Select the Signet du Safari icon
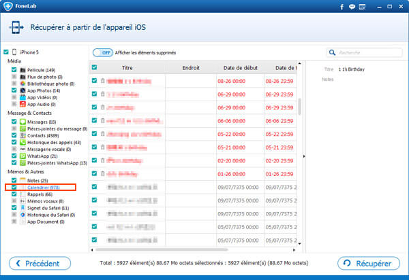409x280 pixels. (22, 208)
